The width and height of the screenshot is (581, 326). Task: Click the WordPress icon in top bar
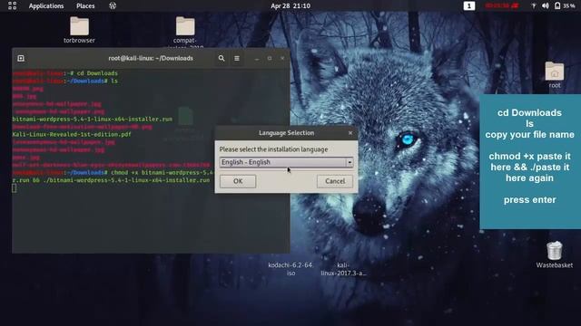pyautogui.click(x=113, y=5)
